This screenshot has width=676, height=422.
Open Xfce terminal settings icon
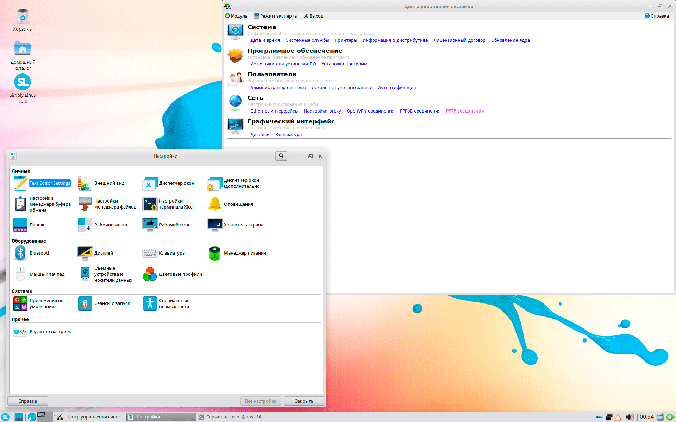(x=150, y=204)
